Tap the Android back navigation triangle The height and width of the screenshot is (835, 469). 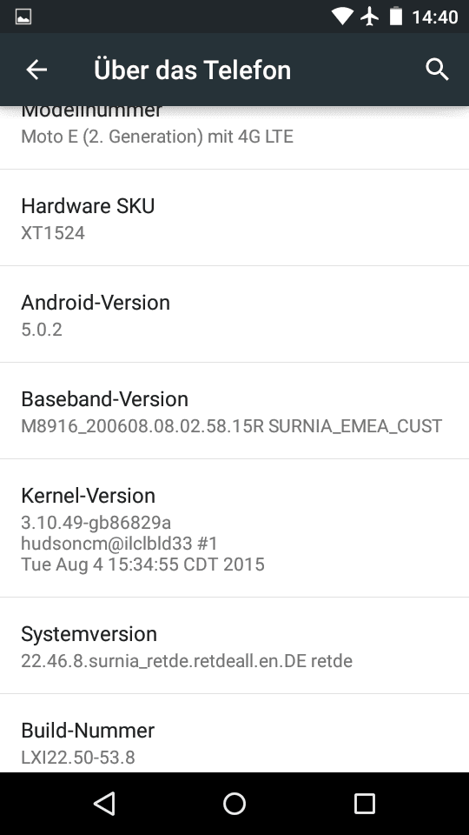click(x=104, y=803)
